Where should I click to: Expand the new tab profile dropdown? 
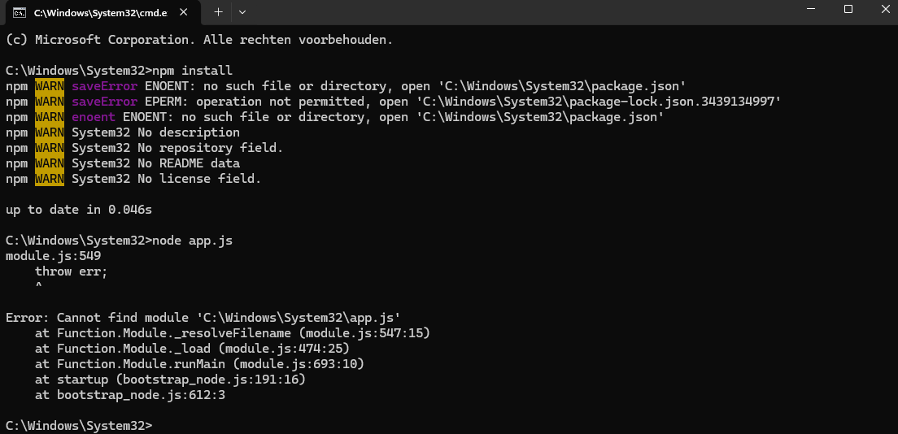[242, 12]
